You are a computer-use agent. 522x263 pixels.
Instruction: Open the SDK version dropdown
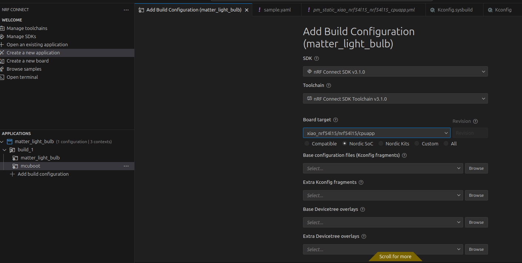click(x=395, y=72)
